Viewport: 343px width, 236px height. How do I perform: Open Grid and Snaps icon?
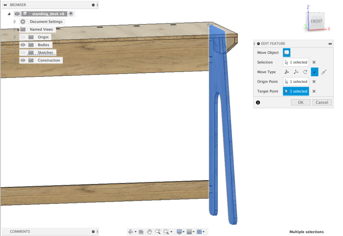pyautogui.click(x=189, y=232)
